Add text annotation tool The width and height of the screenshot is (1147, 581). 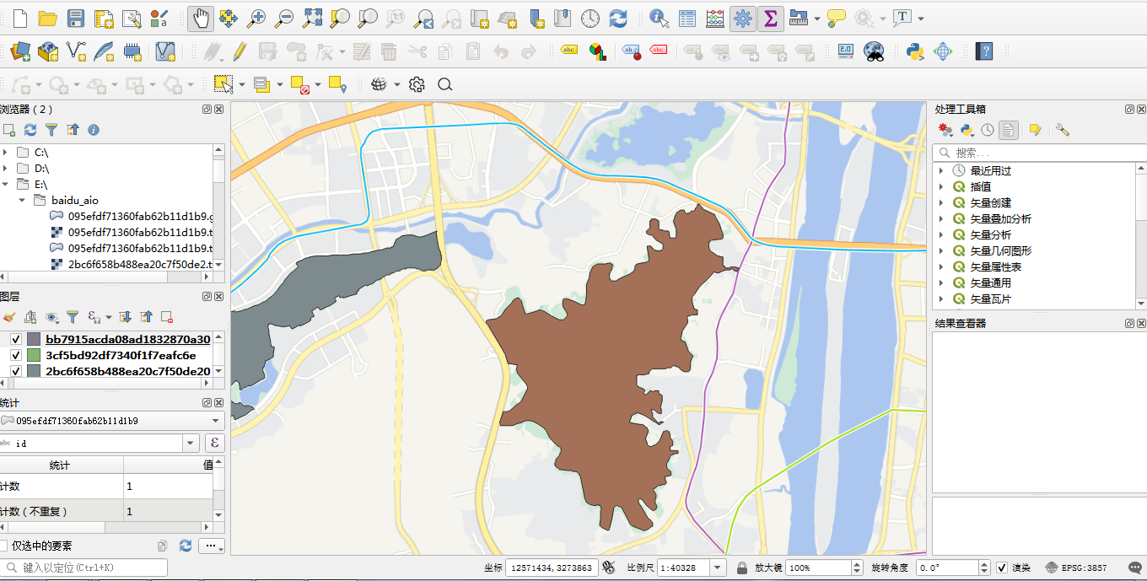902,18
